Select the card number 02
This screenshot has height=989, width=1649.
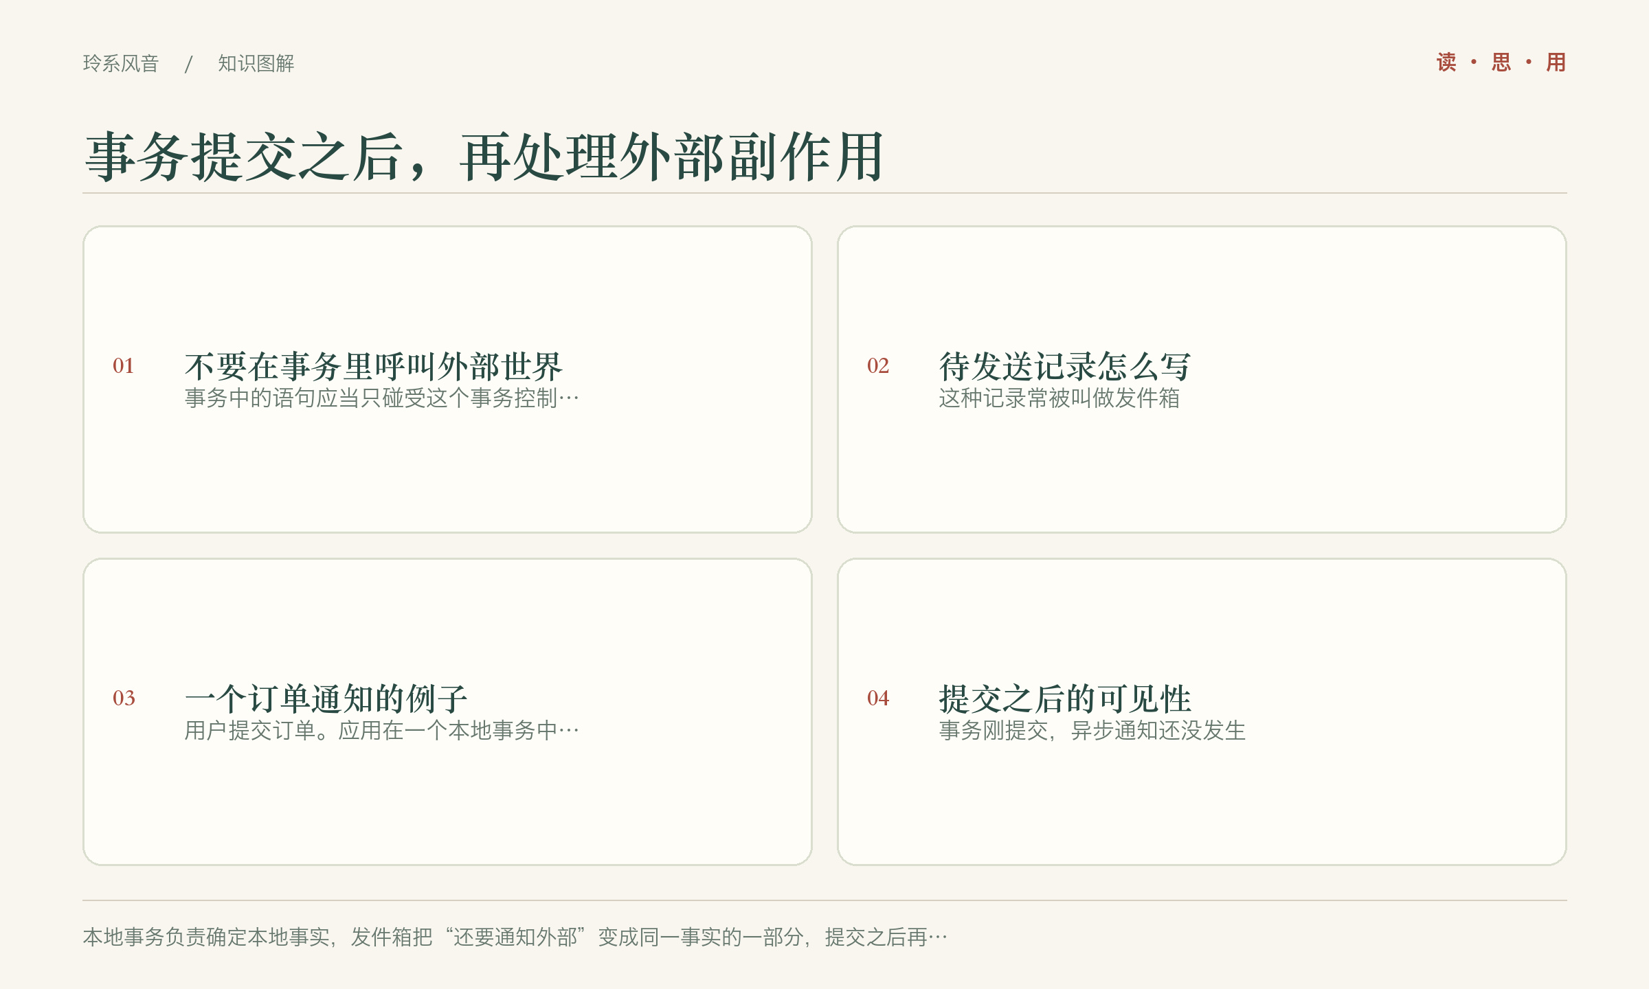(x=878, y=365)
